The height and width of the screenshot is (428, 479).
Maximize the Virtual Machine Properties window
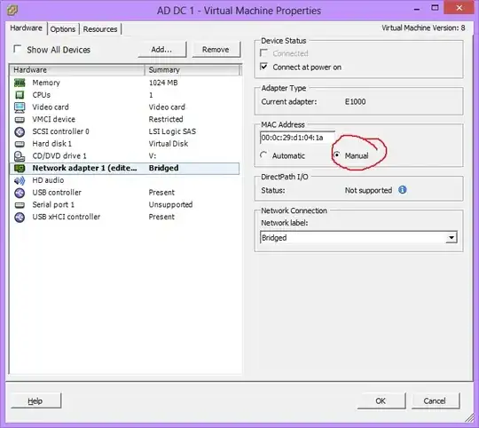click(x=435, y=8)
